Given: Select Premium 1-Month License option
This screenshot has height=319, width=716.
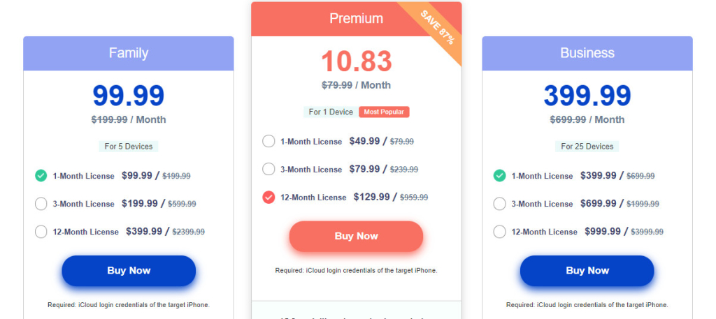Looking at the screenshot, I should coord(268,141).
